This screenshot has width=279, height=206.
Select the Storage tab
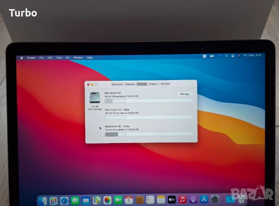(142, 84)
